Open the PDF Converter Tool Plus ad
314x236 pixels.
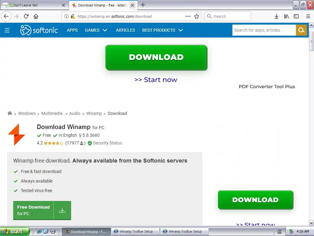(267, 86)
